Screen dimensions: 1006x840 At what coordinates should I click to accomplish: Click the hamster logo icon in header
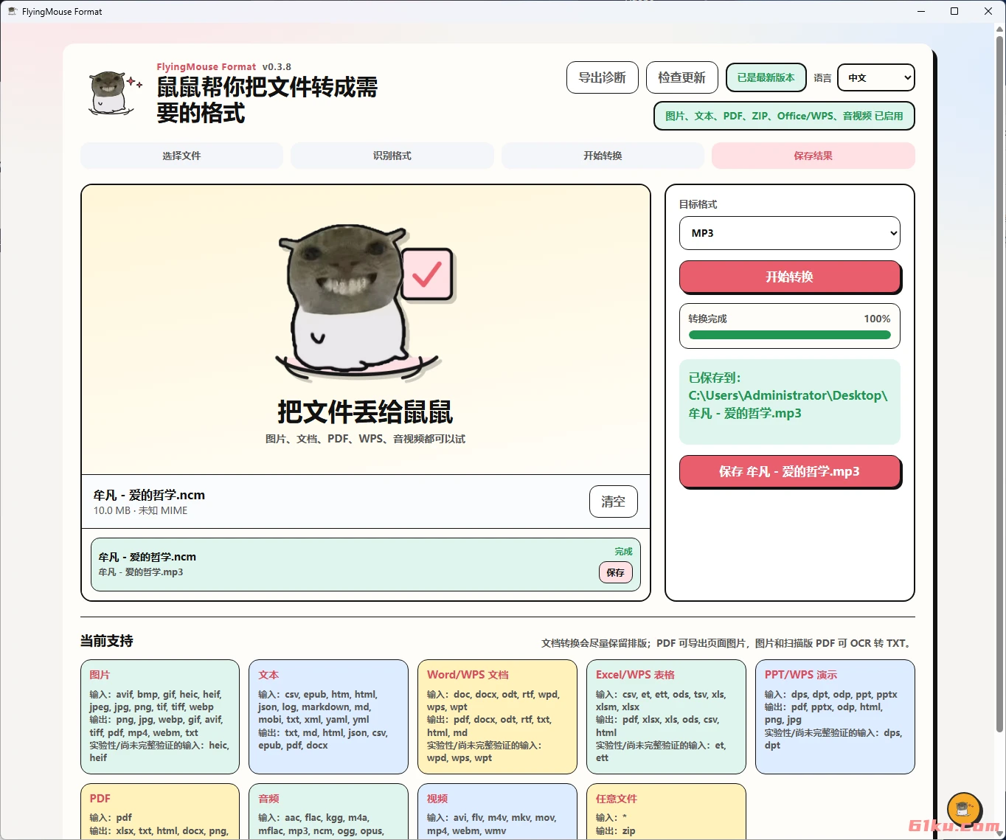tap(114, 94)
